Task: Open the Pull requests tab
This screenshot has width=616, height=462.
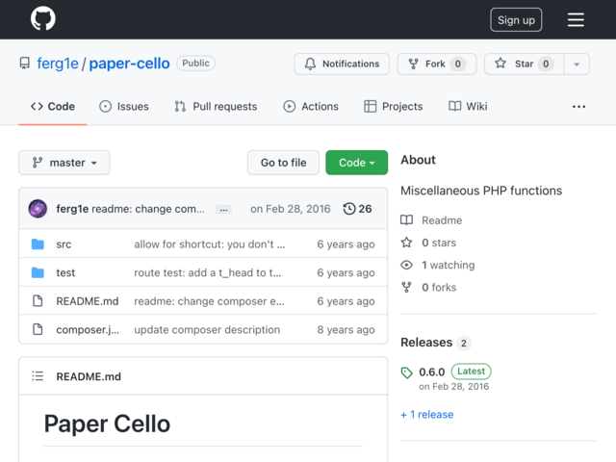Action: [216, 107]
